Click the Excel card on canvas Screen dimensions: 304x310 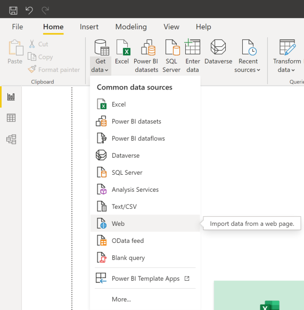point(259,295)
